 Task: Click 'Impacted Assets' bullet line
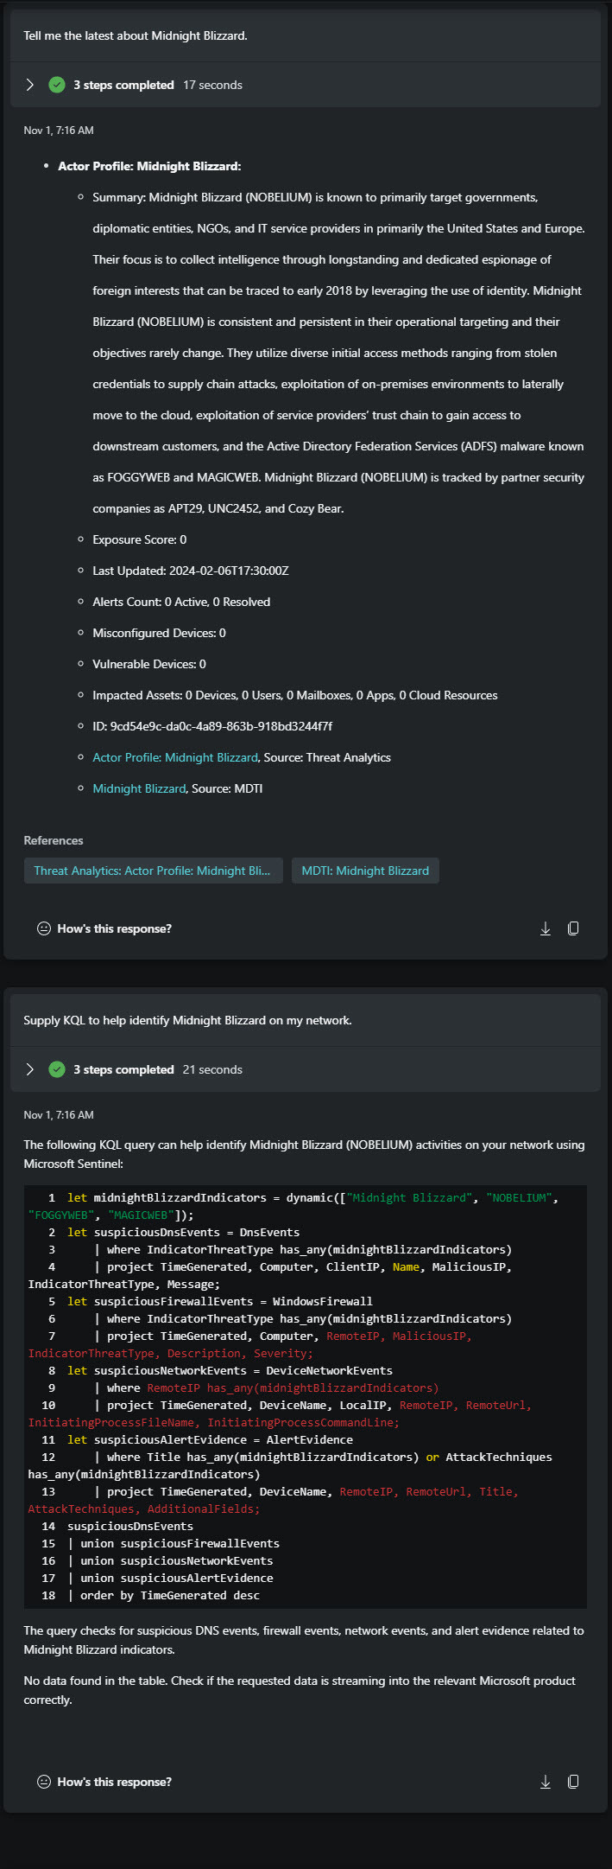(x=295, y=695)
